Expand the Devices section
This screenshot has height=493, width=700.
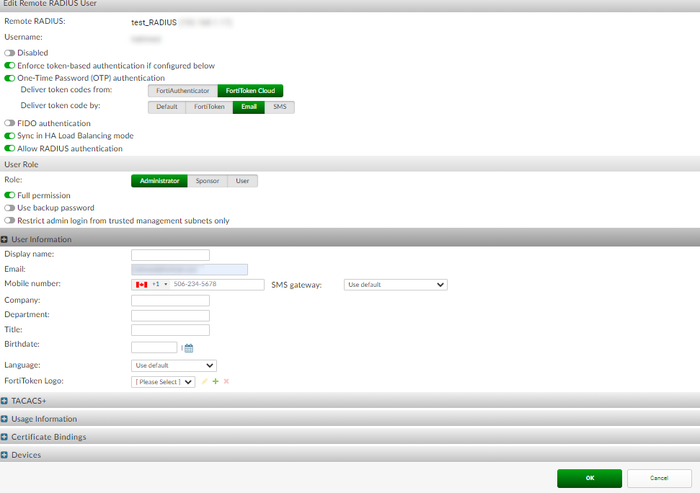tap(6, 455)
